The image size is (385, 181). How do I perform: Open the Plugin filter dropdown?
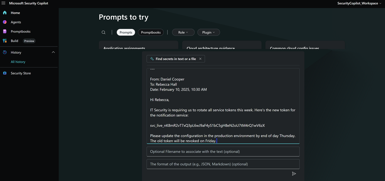(208, 32)
